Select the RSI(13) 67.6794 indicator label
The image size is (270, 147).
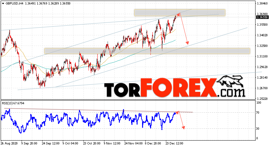(13, 103)
